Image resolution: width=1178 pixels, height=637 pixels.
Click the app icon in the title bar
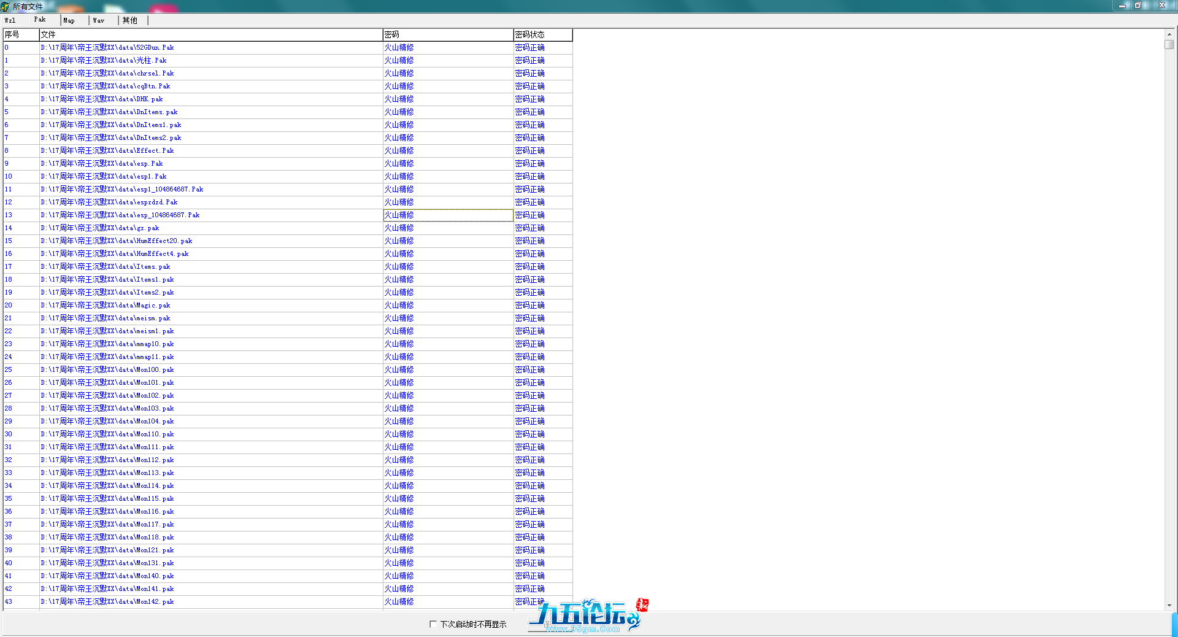click(x=6, y=6)
